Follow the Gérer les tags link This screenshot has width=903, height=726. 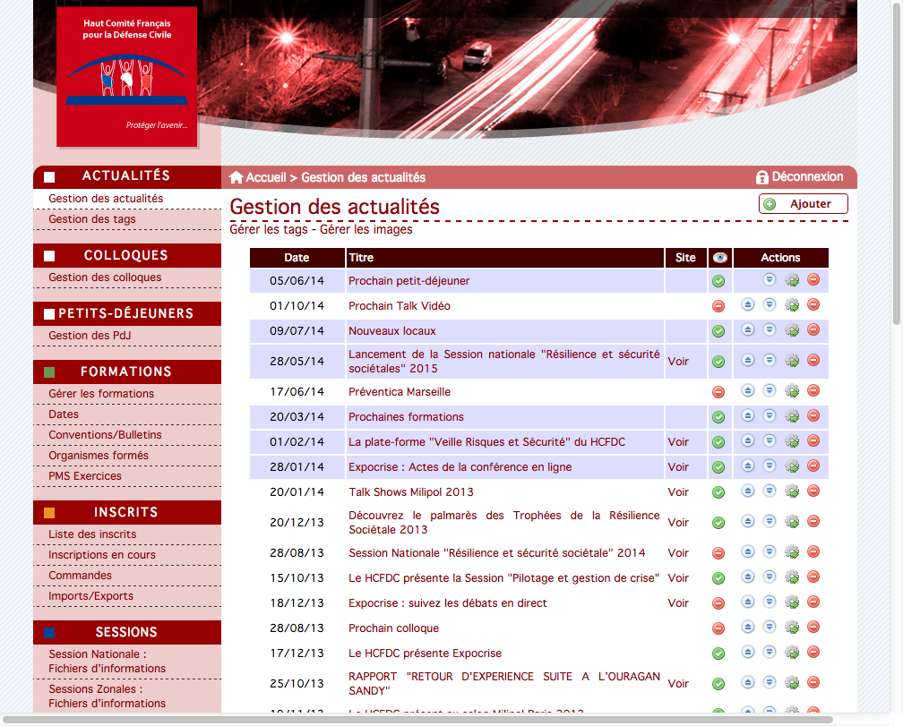point(269,229)
